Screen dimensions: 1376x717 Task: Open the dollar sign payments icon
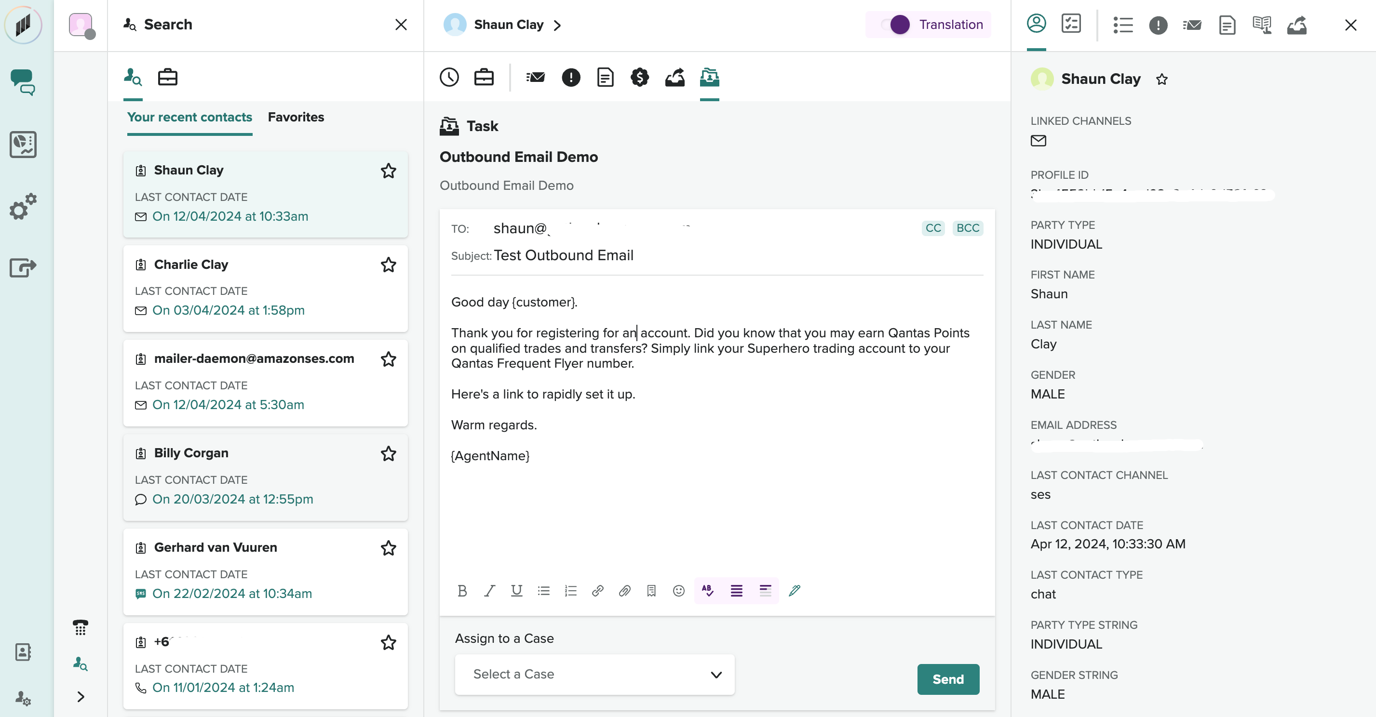coord(639,78)
